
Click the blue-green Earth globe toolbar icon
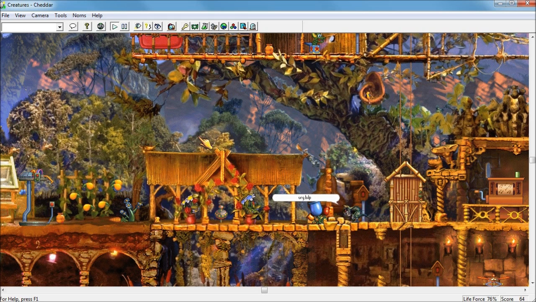point(224,26)
